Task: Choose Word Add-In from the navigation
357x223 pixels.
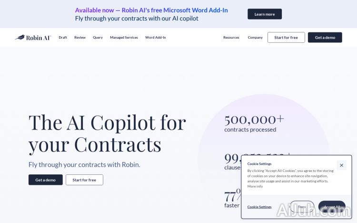Action: tap(156, 38)
